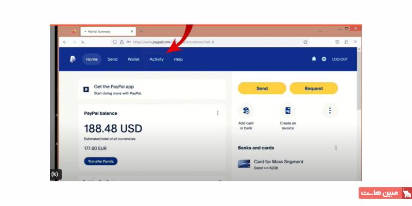Select the Help navigation item
Viewport: 412px width, 206px height.
tap(178, 59)
